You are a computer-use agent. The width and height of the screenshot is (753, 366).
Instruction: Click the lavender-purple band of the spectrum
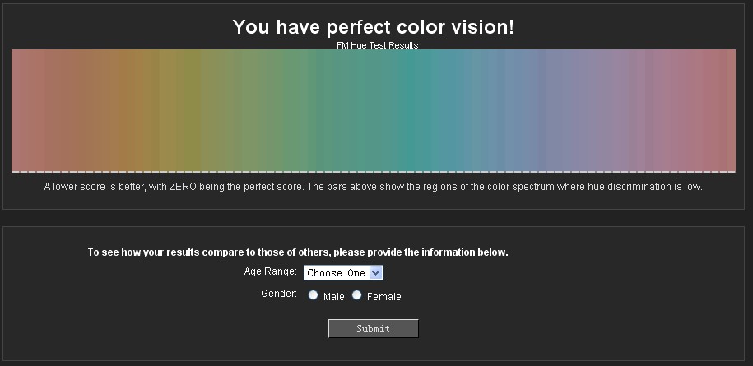tap(581, 110)
